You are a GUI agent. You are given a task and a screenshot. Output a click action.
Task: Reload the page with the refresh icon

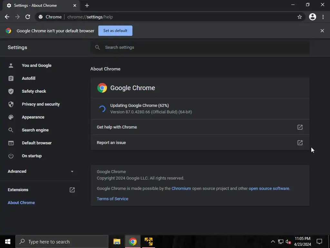28,17
